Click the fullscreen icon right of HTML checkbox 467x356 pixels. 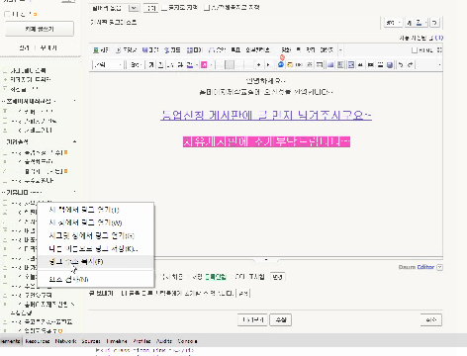(x=439, y=49)
